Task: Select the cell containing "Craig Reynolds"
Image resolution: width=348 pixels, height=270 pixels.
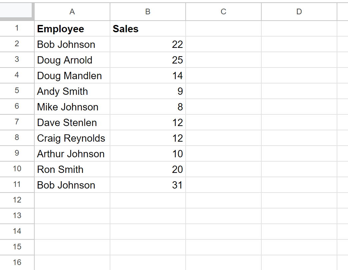Action: tap(71, 138)
